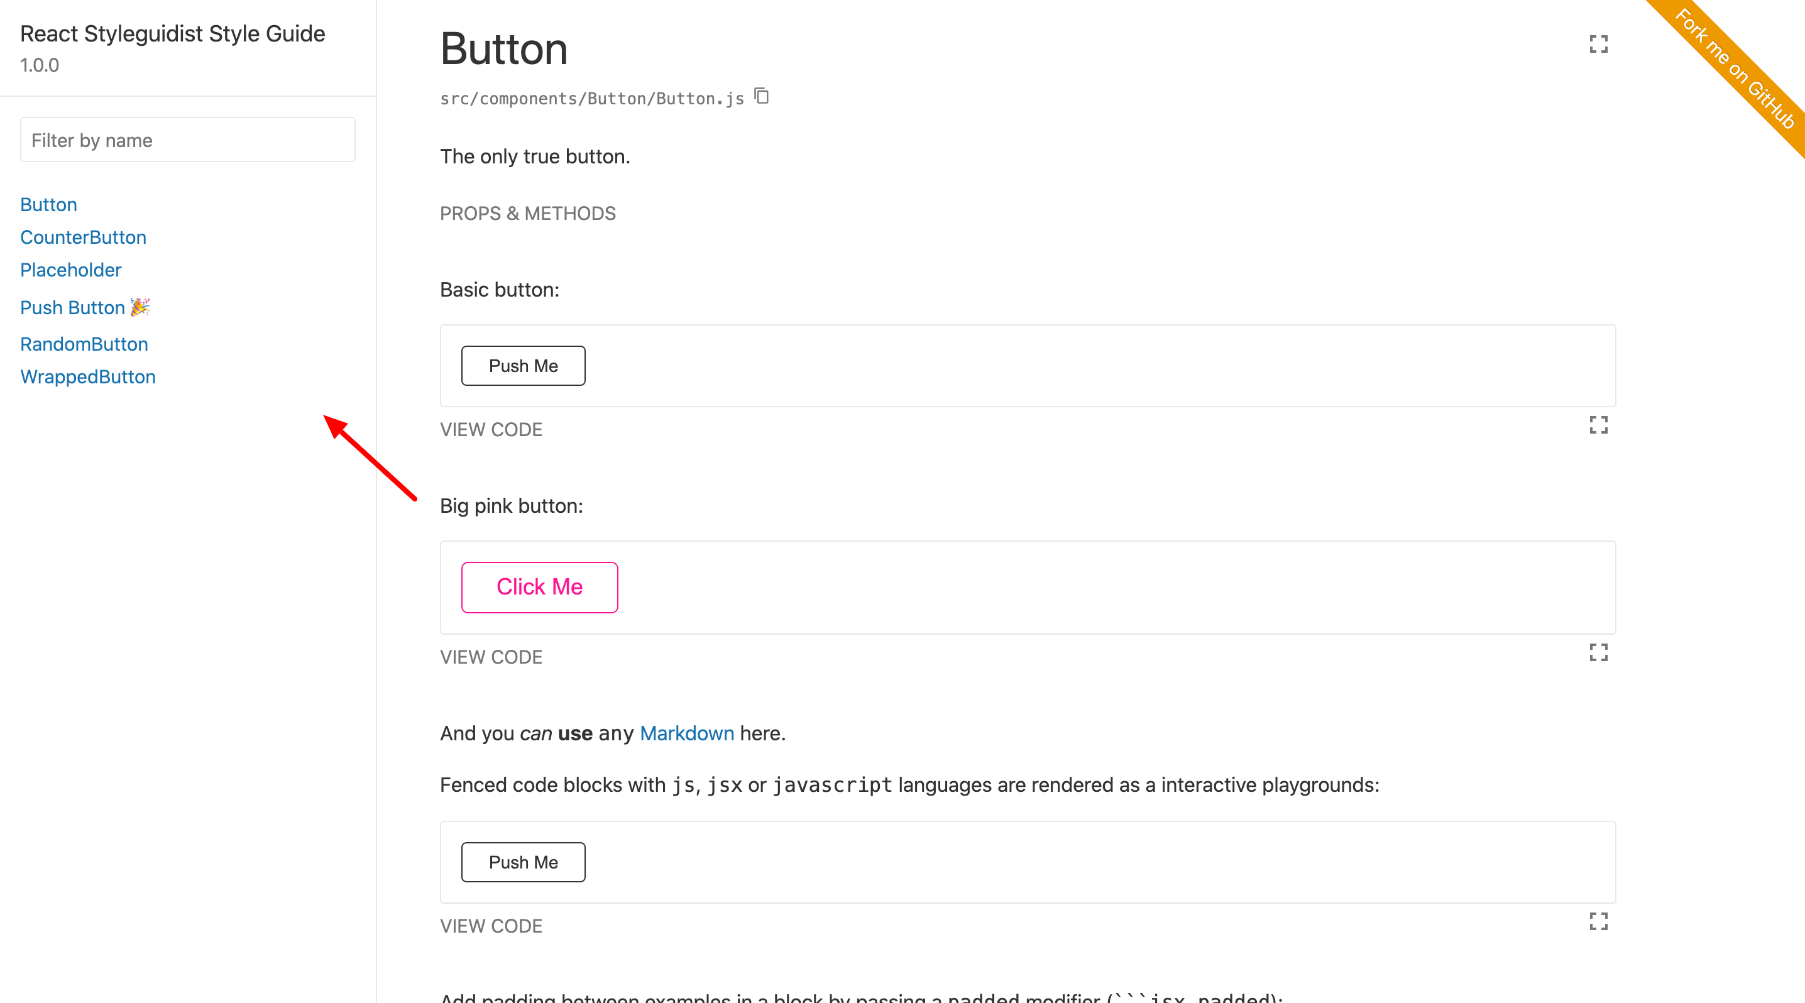Screen dimensions: 1805x1003
Task: Navigate to CounterButton in the sidebar
Action: click(84, 237)
